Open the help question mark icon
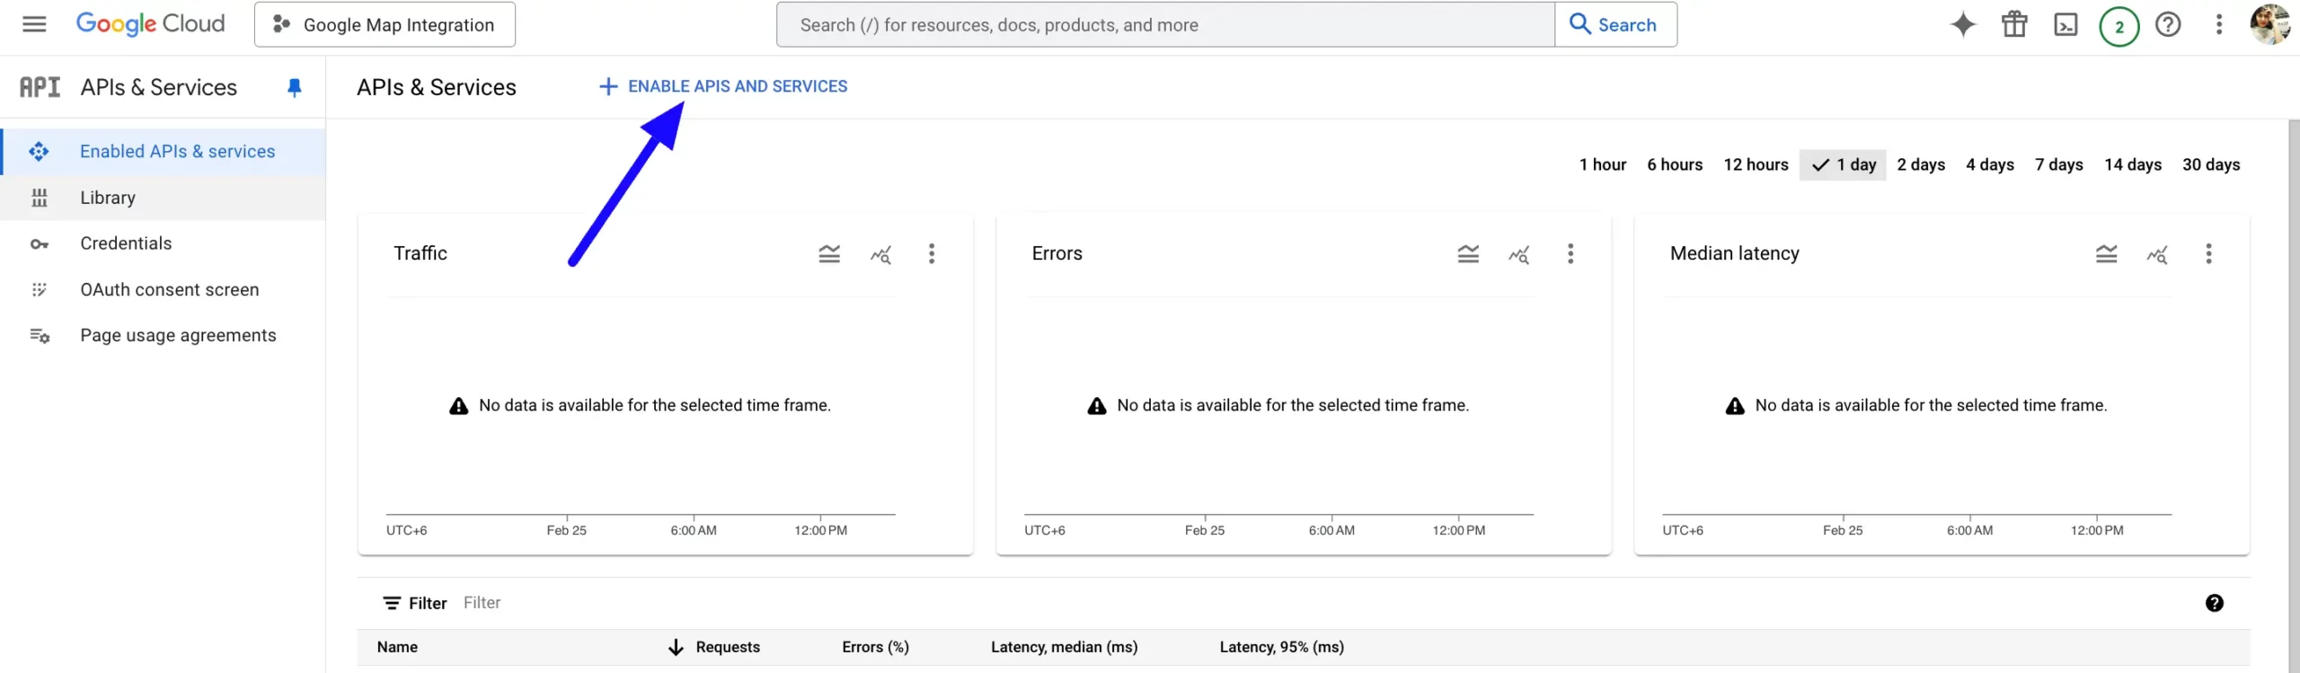 pyautogui.click(x=2168, y=24)
